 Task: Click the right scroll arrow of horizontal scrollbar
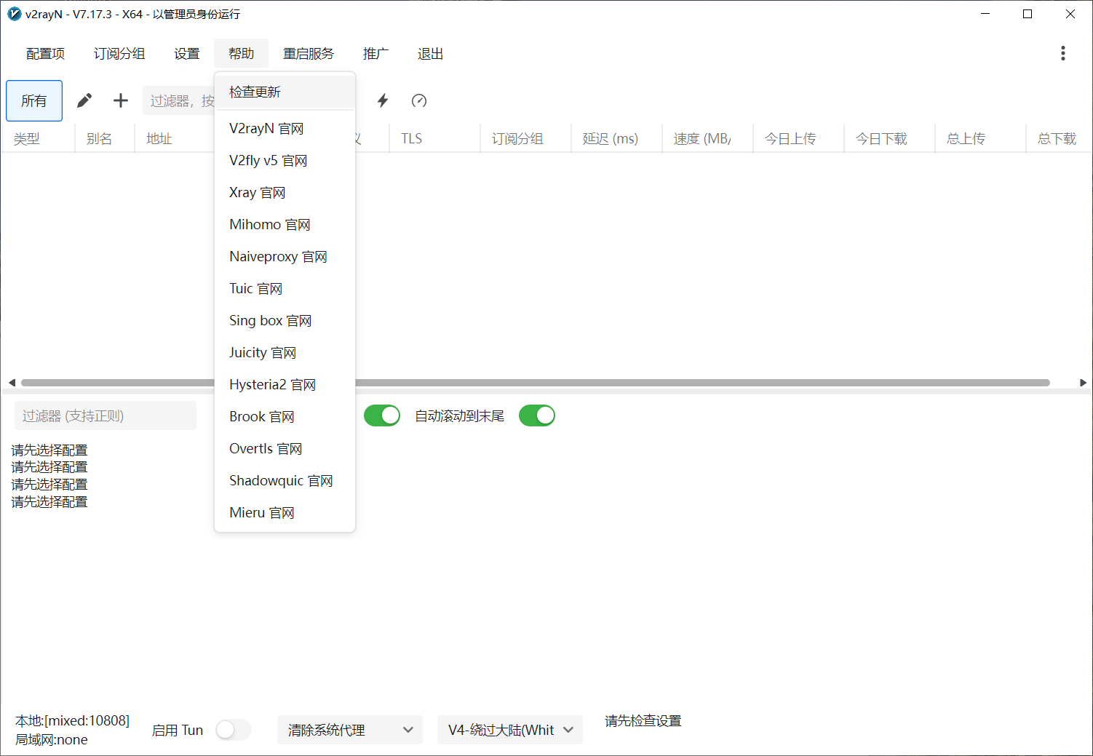pos(1083,383)
